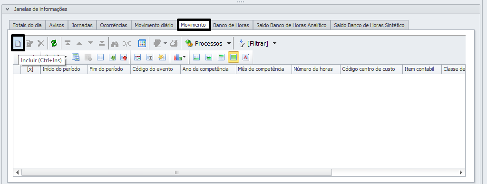The height and width of the screenshot is (184, 487).
Task: Click the 0/0 record counter
Action: coord(127,44)
